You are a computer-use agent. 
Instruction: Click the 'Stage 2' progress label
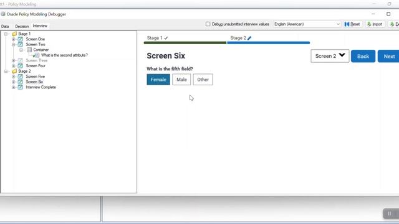coord(238,38)
